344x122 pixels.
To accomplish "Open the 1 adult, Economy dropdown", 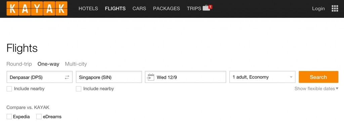I will tap(262, 77).
